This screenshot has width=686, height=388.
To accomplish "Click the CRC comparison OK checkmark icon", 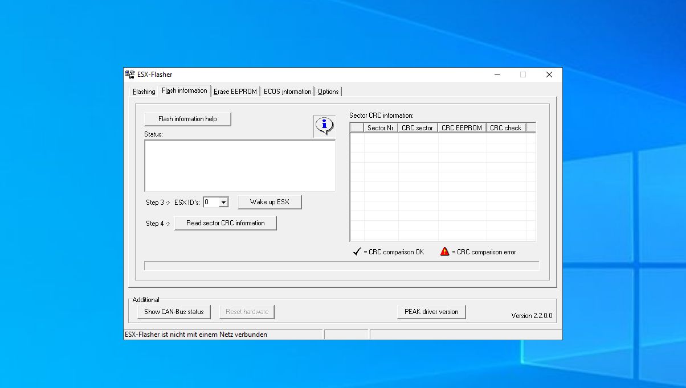I will [356, 251].
